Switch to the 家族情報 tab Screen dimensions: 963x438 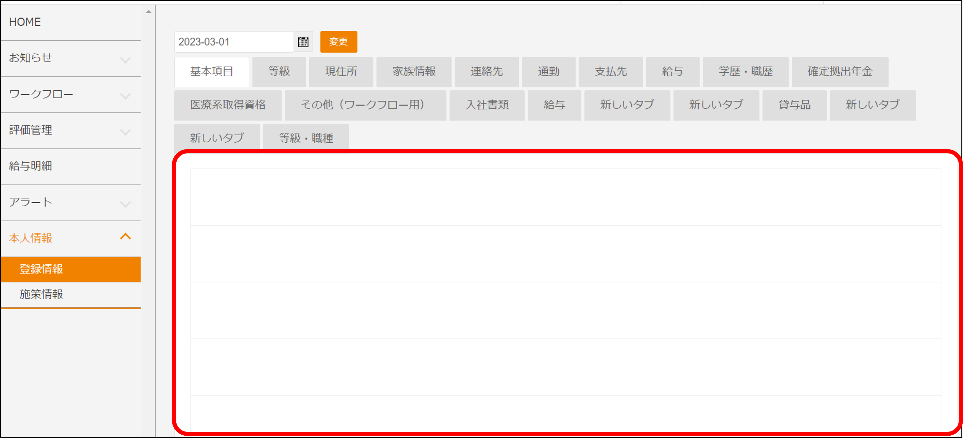click(414, 71)
